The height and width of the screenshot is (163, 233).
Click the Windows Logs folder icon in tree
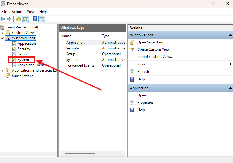pos(8,38)
